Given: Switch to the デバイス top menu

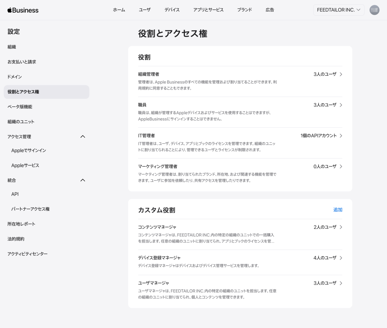Looking at the screenshot, I should click(172, 10).
